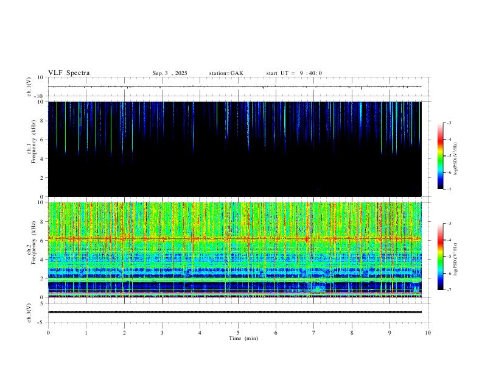Click the "2" kHz tick of ch.1 spectrogram

pos(42,178)
